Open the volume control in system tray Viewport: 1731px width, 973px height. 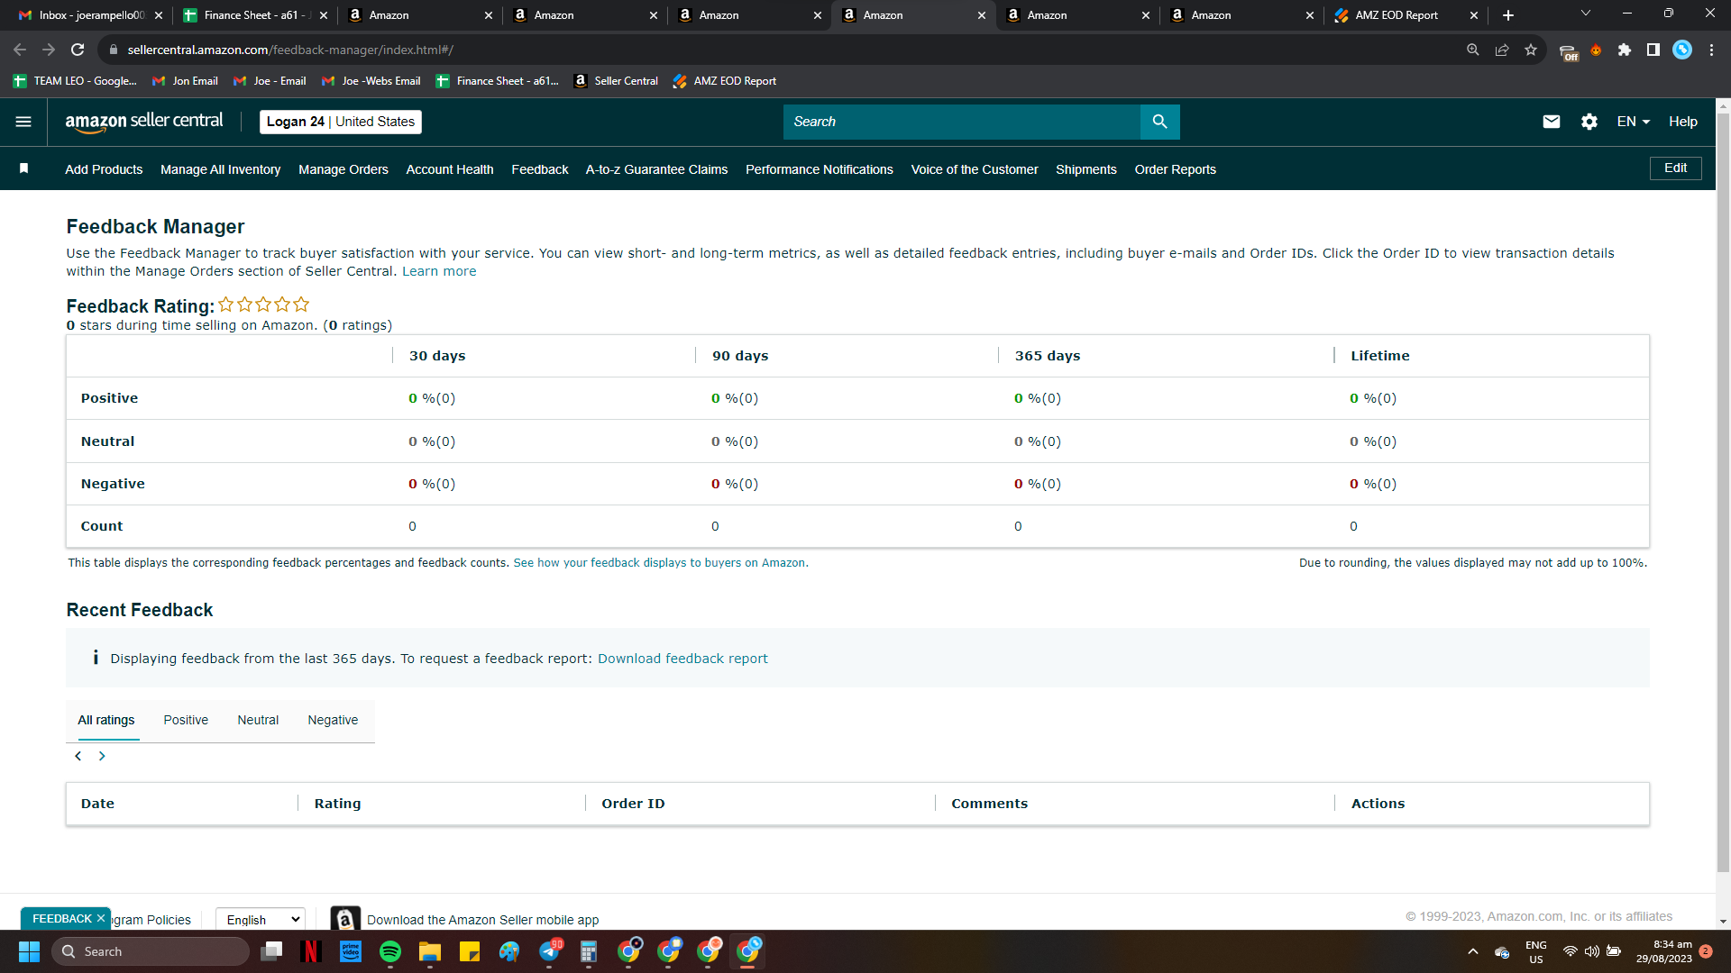(x=1592, y=951)
